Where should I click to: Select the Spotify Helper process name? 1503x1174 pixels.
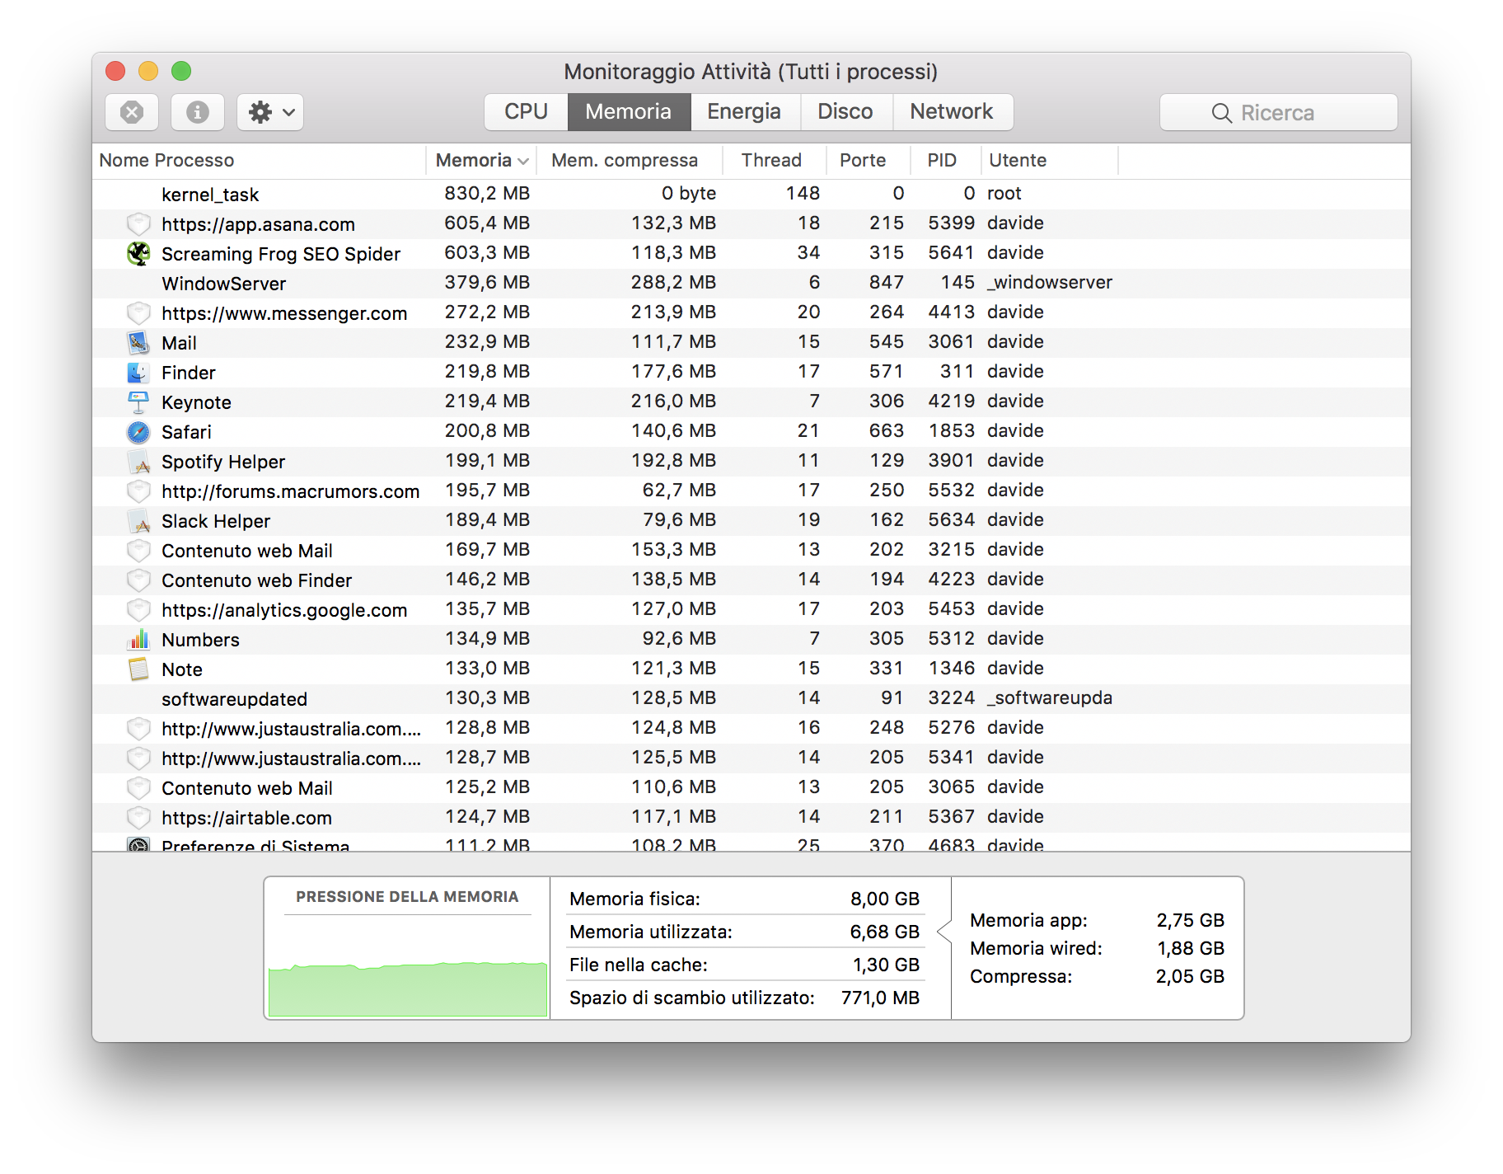(x=223, y=462)
